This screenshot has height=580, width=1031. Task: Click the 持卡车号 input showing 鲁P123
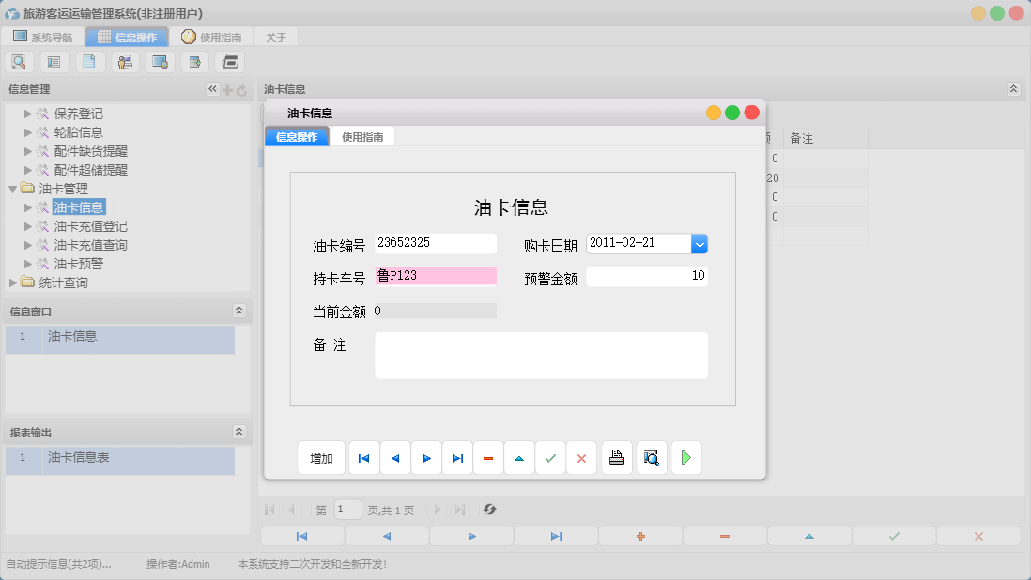[435, 275]
